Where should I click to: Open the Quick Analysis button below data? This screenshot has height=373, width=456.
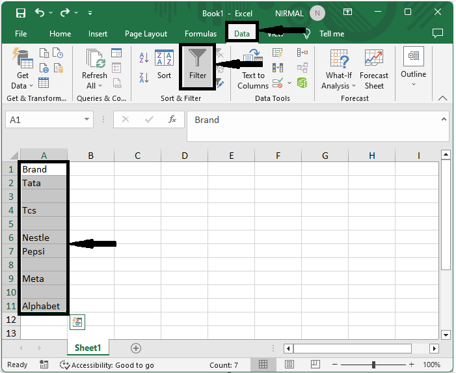[x=77, y=322]
